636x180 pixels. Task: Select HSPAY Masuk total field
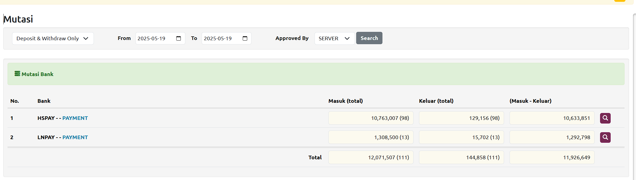[371, 118]
